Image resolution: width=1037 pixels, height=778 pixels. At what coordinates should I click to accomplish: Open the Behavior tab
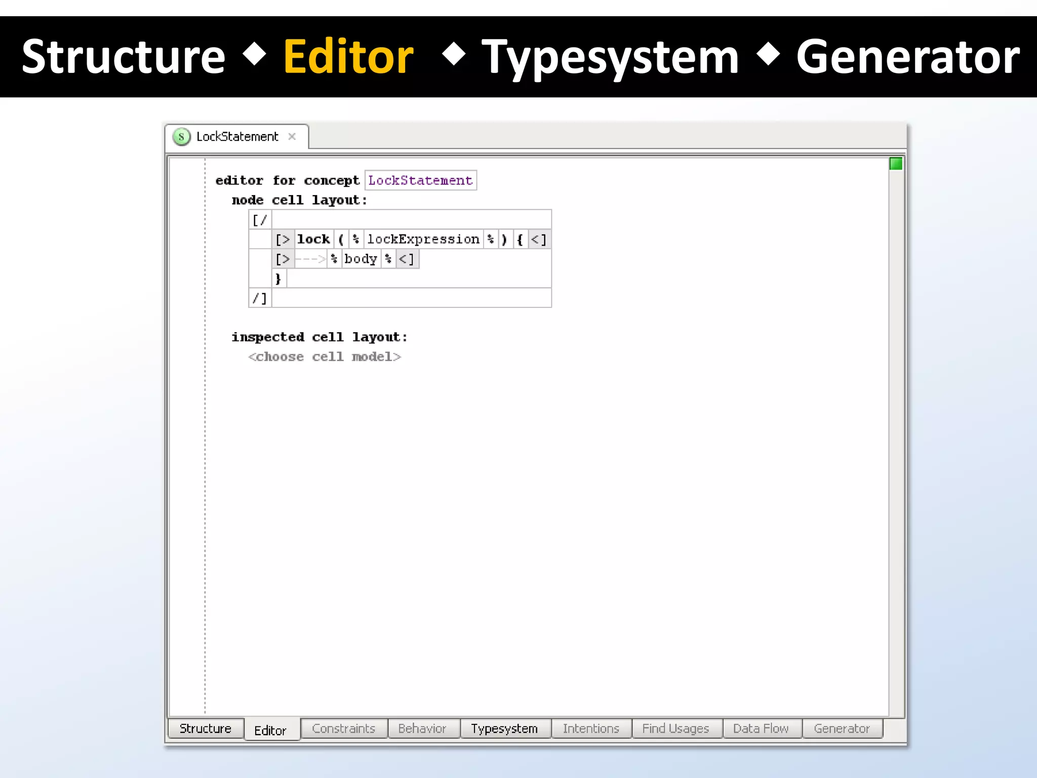(x=423, y=728)
